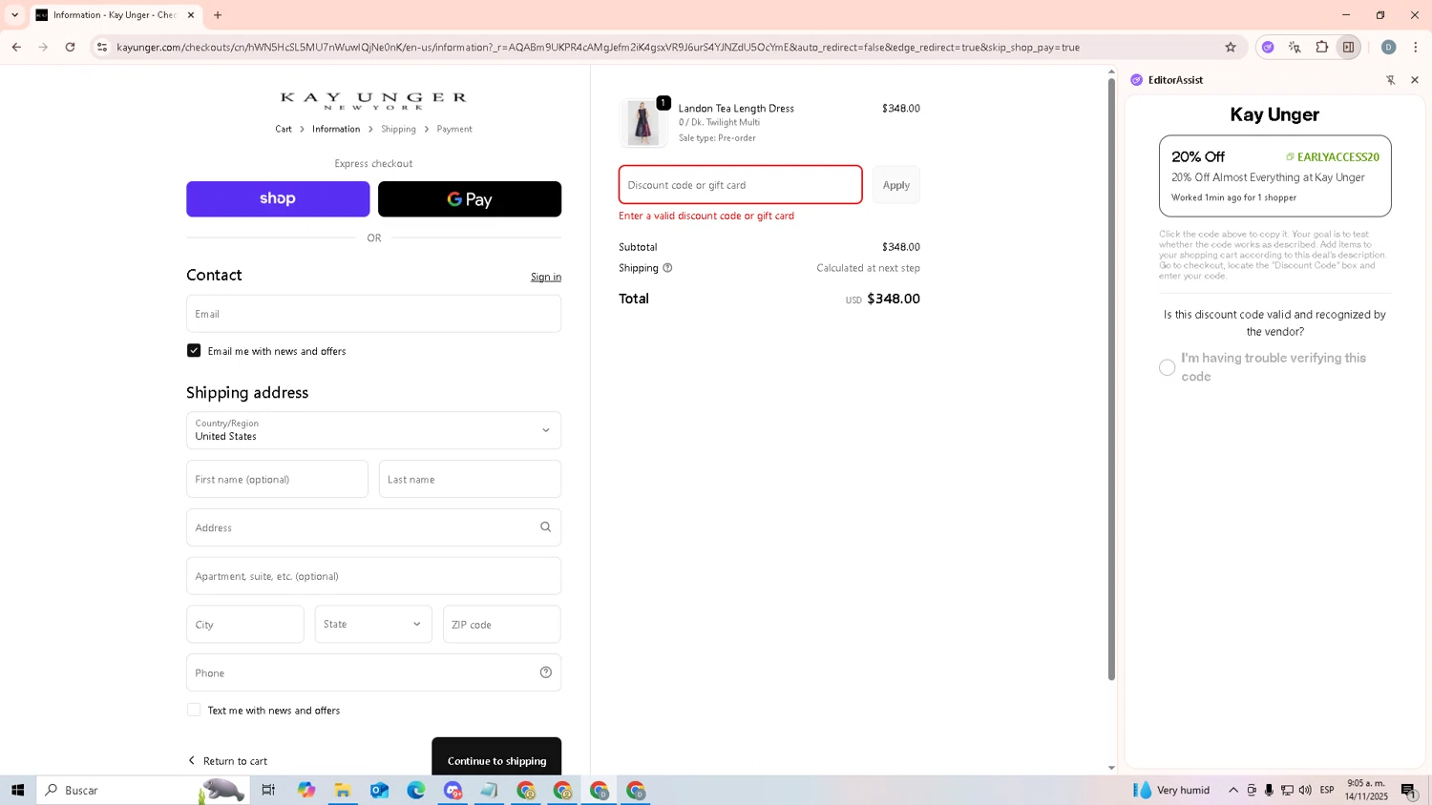Screen dimensions: 1432x805
Task: Go to Cart breadcrumb
Action: tap(284, 129)
